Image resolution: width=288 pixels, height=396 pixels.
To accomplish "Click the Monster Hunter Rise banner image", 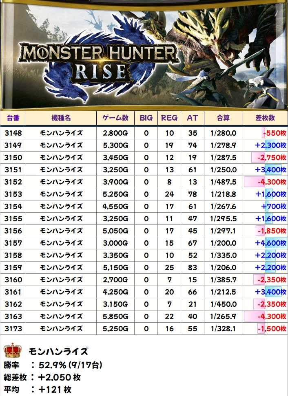I will click(144, 55).
